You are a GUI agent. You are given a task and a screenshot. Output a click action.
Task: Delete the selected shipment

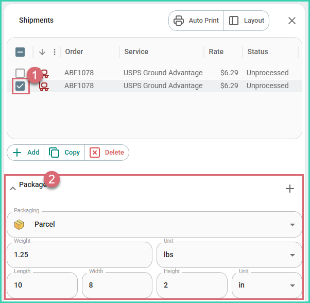click(x=107, y=153)
